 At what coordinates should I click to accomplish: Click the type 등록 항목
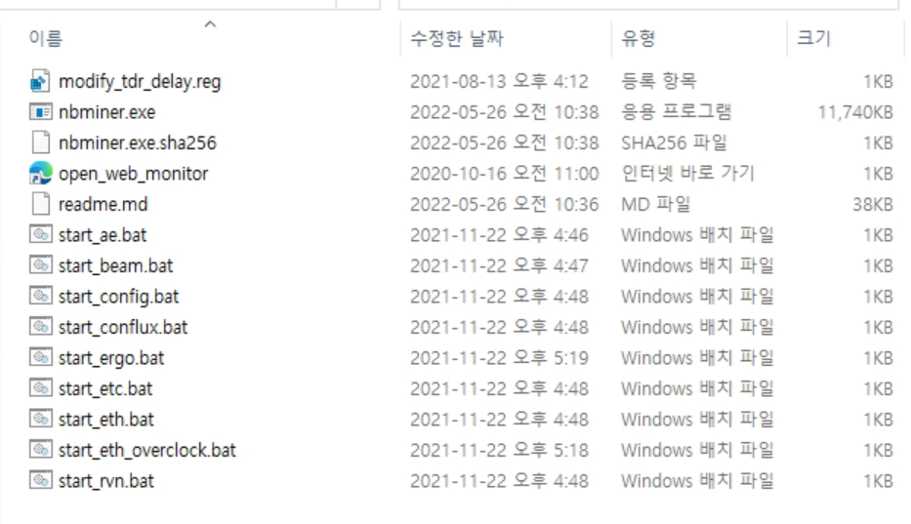(x=658, y=81)
